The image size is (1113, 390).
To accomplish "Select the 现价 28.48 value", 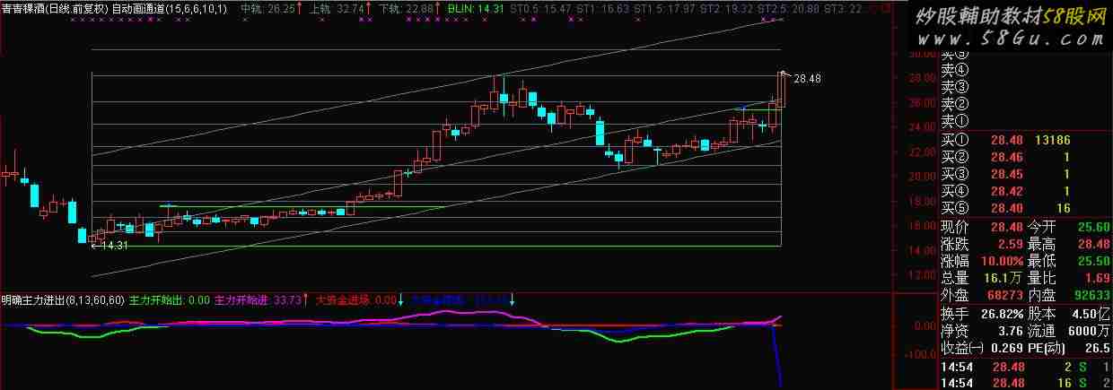I will click(x=1008, y=227).
